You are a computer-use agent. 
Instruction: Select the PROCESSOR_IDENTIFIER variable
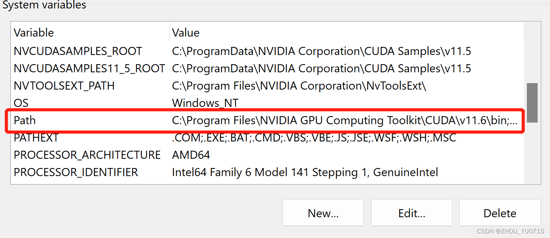[77, 172]
